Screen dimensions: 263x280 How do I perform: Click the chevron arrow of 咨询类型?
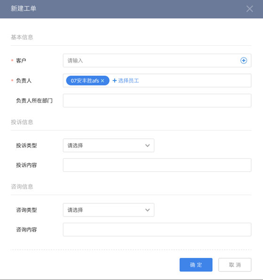coord(147,210)
